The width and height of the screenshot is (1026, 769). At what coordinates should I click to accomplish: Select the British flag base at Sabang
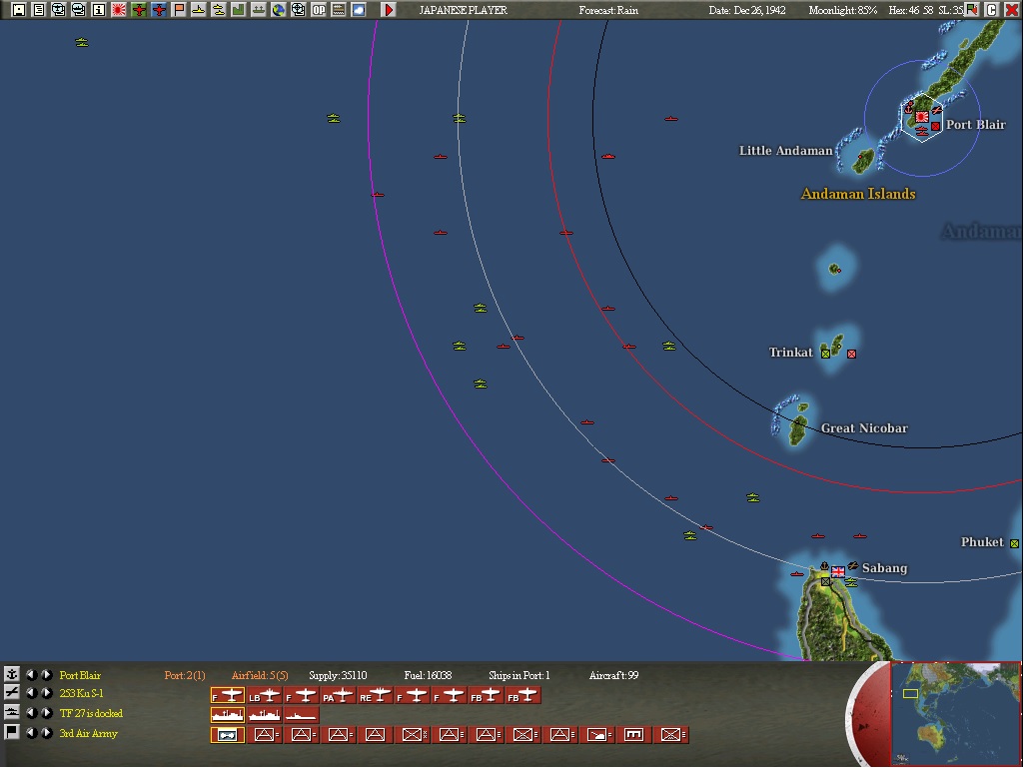click(837, 571)
